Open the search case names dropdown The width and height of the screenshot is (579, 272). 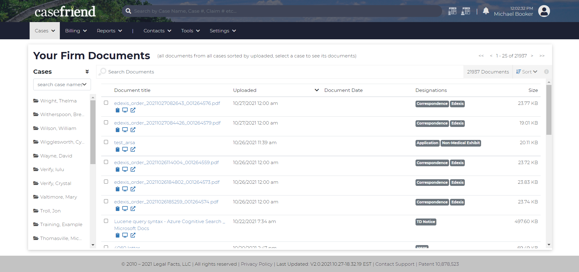click(62, 85)
